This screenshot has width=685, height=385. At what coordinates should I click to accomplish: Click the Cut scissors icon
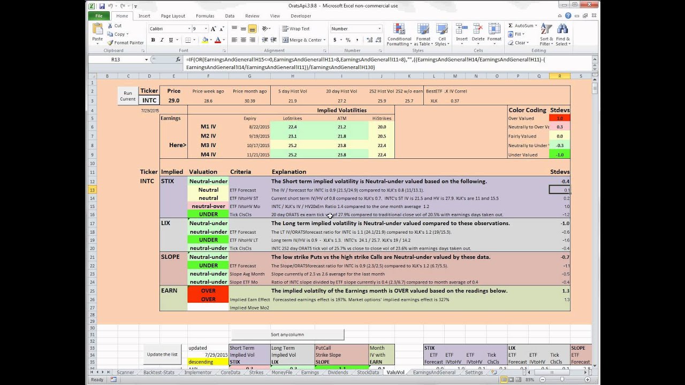[110, 26]
